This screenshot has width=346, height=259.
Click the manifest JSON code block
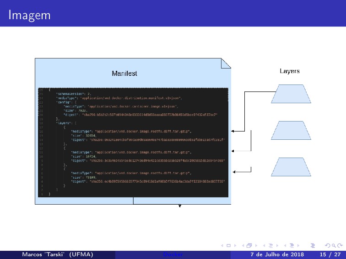(x=133, y=143)
